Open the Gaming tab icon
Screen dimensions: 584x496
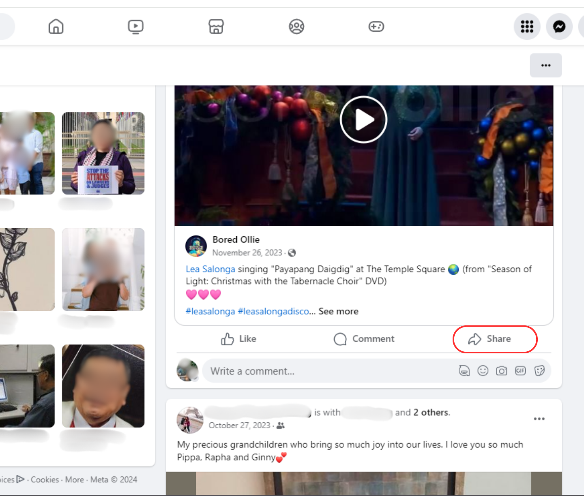tap(376, 27)
